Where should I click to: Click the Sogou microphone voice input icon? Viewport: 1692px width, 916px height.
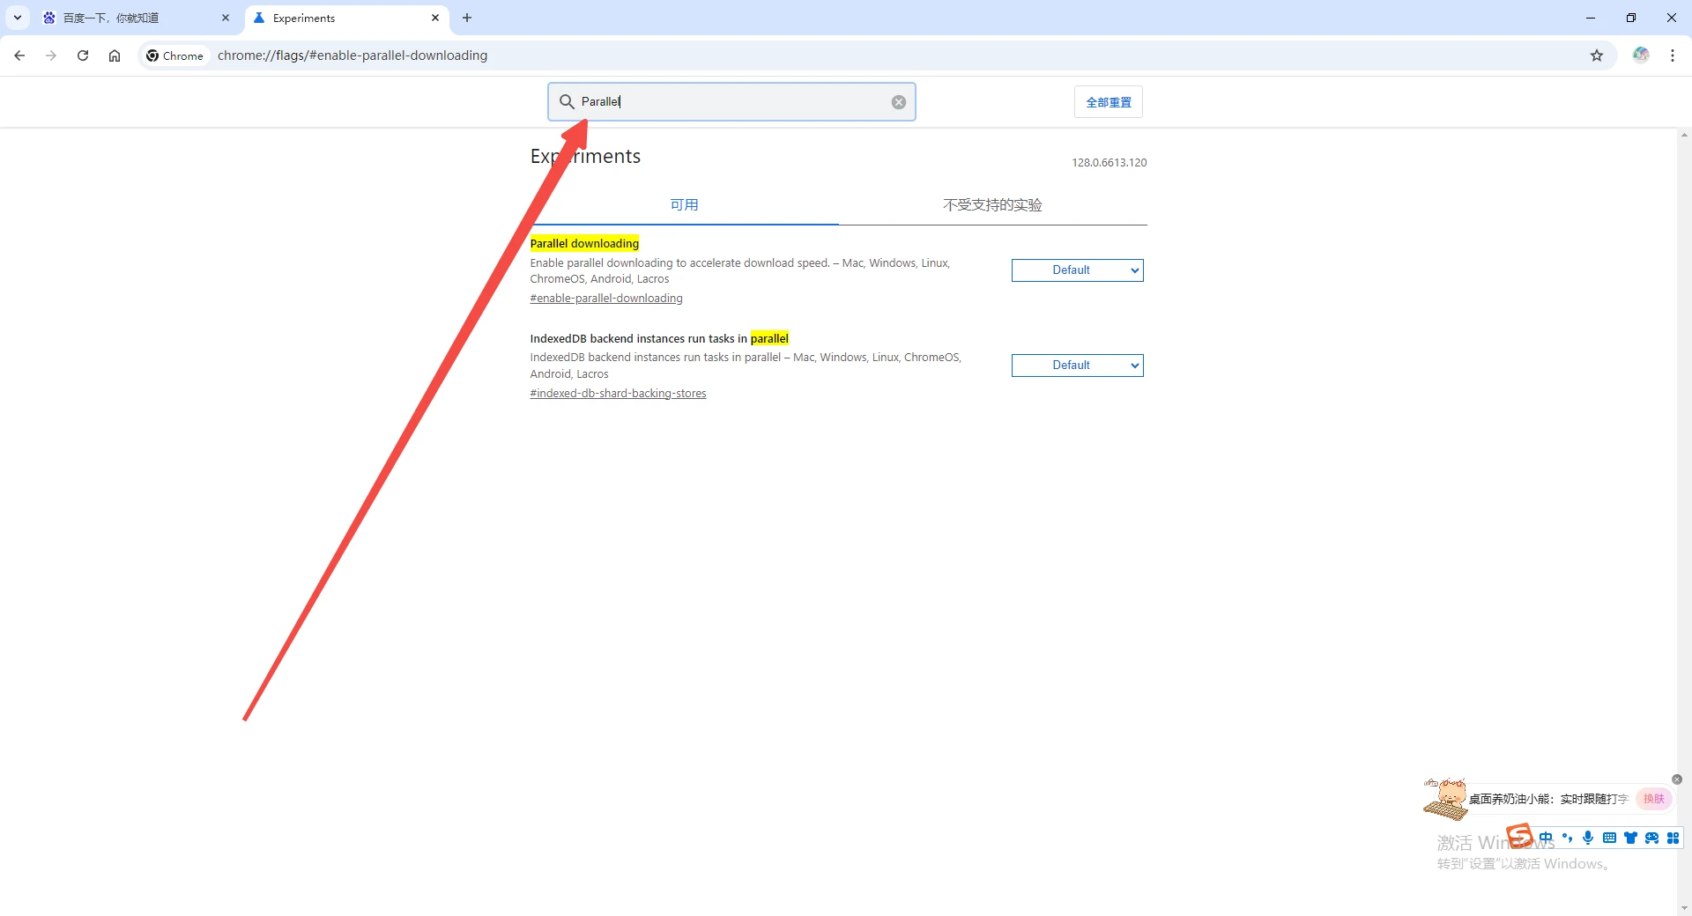[1588, 838]
